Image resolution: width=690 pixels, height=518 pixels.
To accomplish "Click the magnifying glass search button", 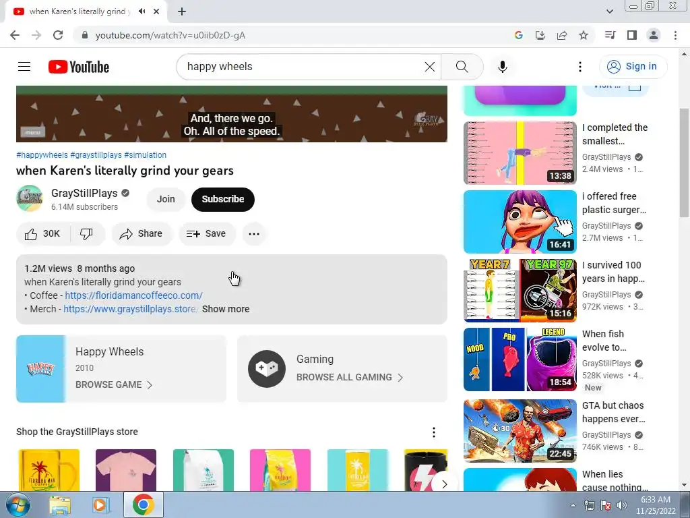I will click(x=462, y=67).
